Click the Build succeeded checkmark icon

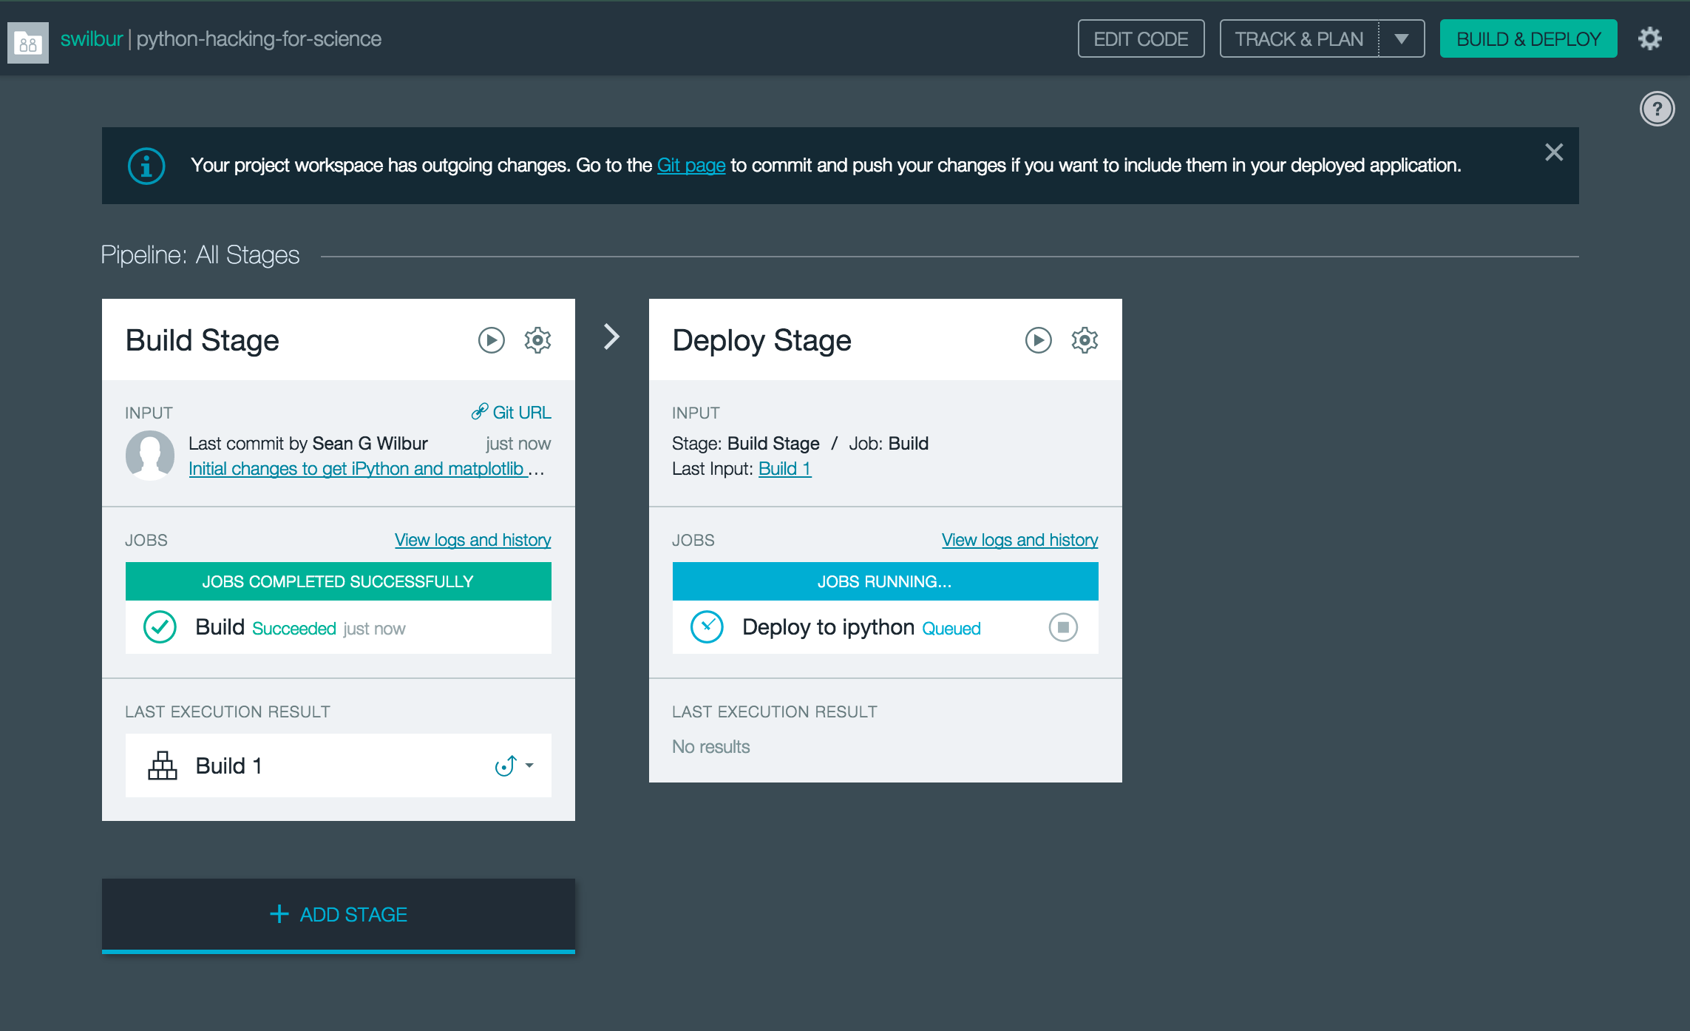(x=160, y=627)
